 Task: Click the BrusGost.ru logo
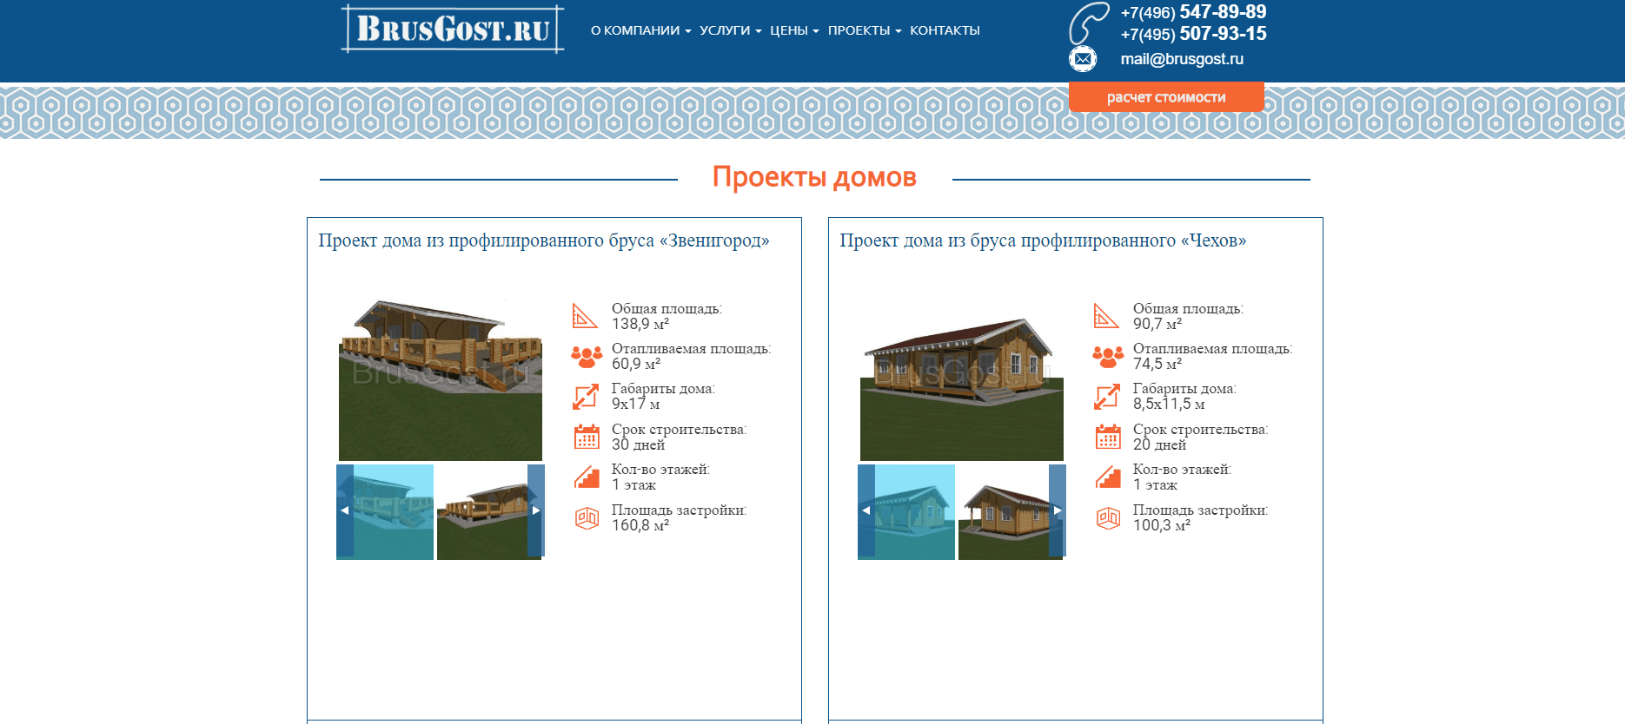pyautogui.click(x=452, y=29)
